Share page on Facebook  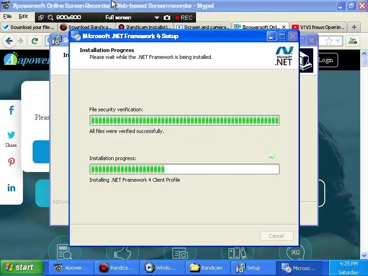[11, 110]
